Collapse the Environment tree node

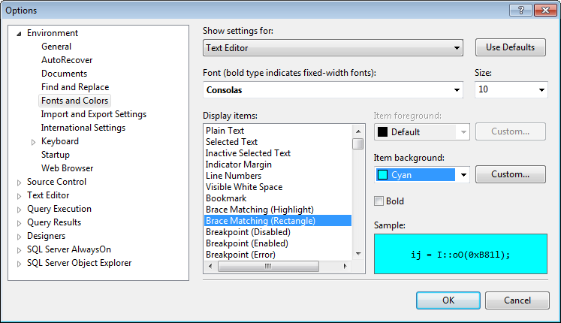click(x=20, y=33)
